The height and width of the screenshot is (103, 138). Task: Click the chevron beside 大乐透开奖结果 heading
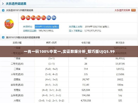[3, 4]
